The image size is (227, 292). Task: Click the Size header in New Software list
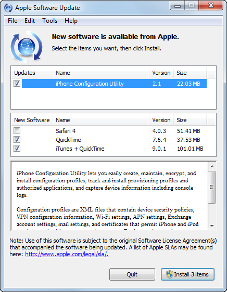coord(190,120)
